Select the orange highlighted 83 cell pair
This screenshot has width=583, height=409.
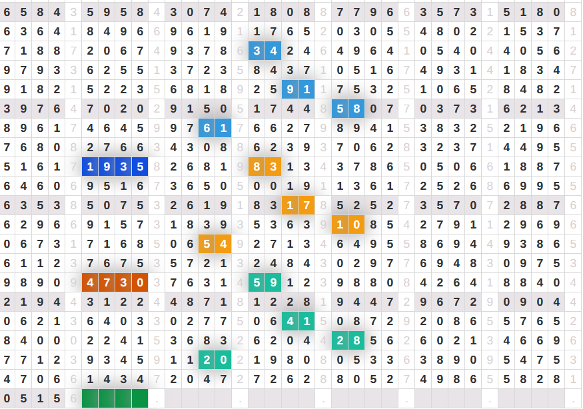265,167
